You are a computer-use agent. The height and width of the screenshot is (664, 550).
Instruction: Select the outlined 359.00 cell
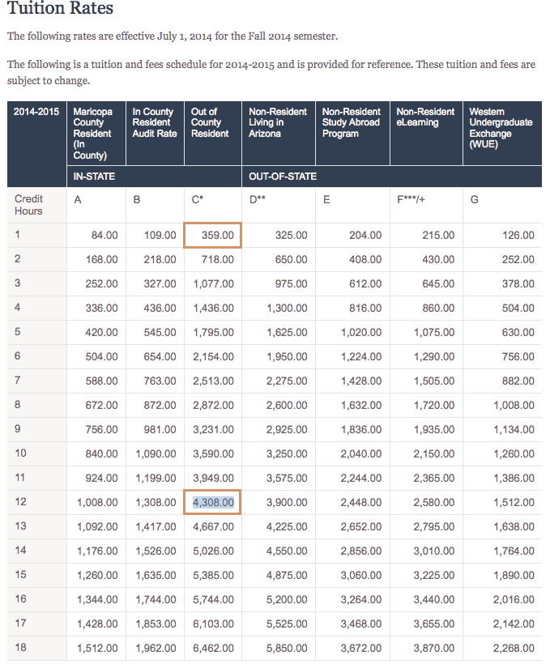pos(212,235)
